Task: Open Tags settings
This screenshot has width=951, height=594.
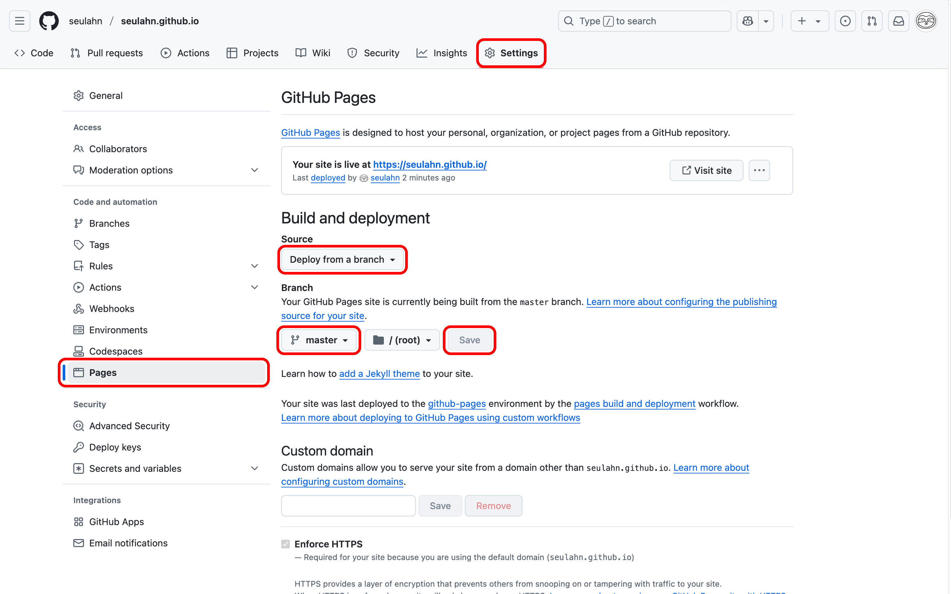Action: [166, 245]
